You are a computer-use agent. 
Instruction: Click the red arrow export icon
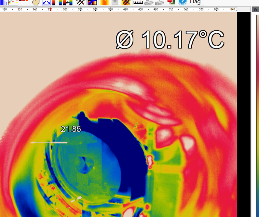(170, 2)
